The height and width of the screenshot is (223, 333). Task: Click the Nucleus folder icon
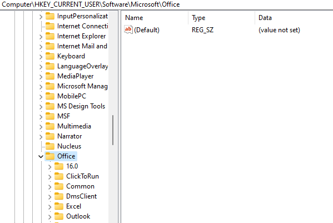[50, 146]
